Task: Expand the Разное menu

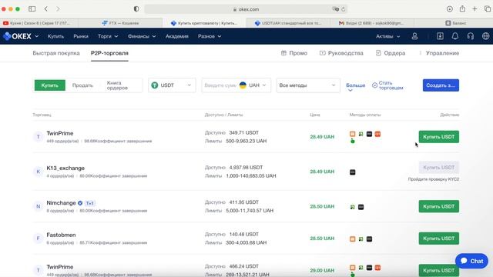Action: [x=210, y=36]
